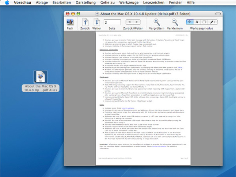Screen dimensions: 236x177
Task: Open the Lesezeichen menu
Action: [154, 2]
